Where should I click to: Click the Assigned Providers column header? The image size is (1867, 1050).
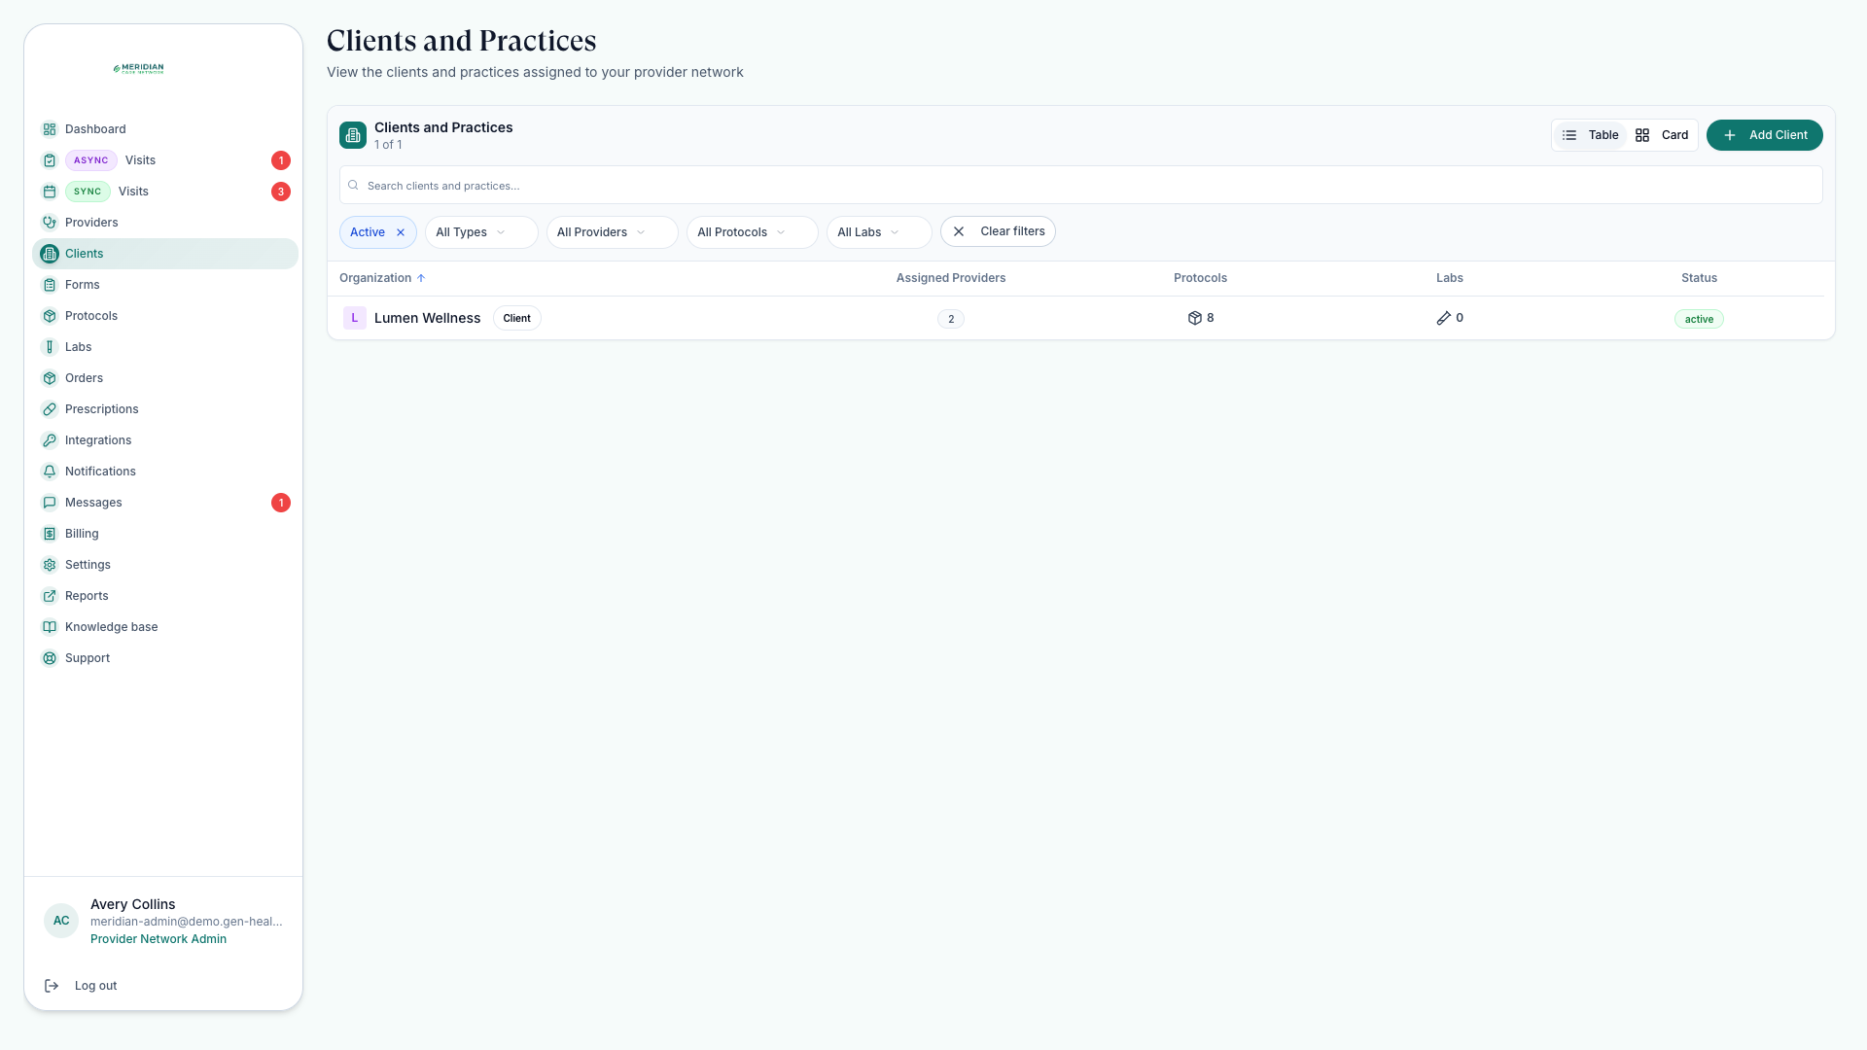coord(951,278)
